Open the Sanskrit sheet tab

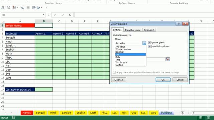pos(67,113)
